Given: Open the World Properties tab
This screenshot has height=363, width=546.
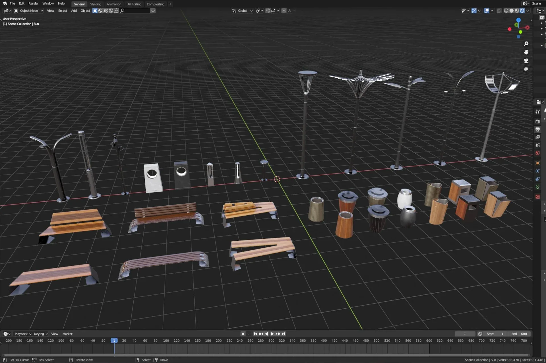Looking at the screenshot, I should coord(538,153).
